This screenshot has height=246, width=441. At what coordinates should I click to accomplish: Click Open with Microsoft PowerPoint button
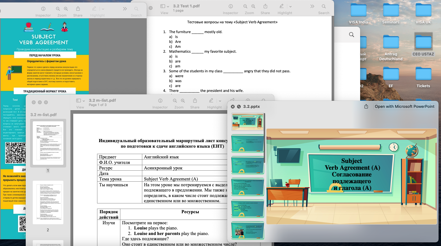click(405, 107)
